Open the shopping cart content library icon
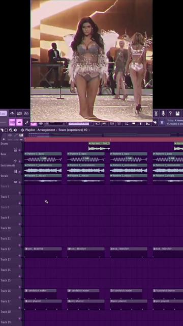Image resolution: width=183 pixels, height=326 pixels. tap(162, 122)
